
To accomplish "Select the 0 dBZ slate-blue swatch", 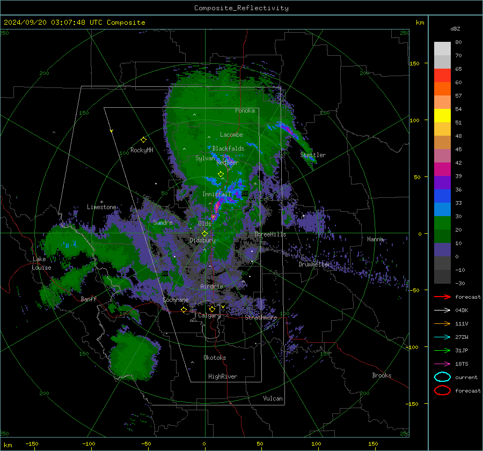I will click(442, 249).
